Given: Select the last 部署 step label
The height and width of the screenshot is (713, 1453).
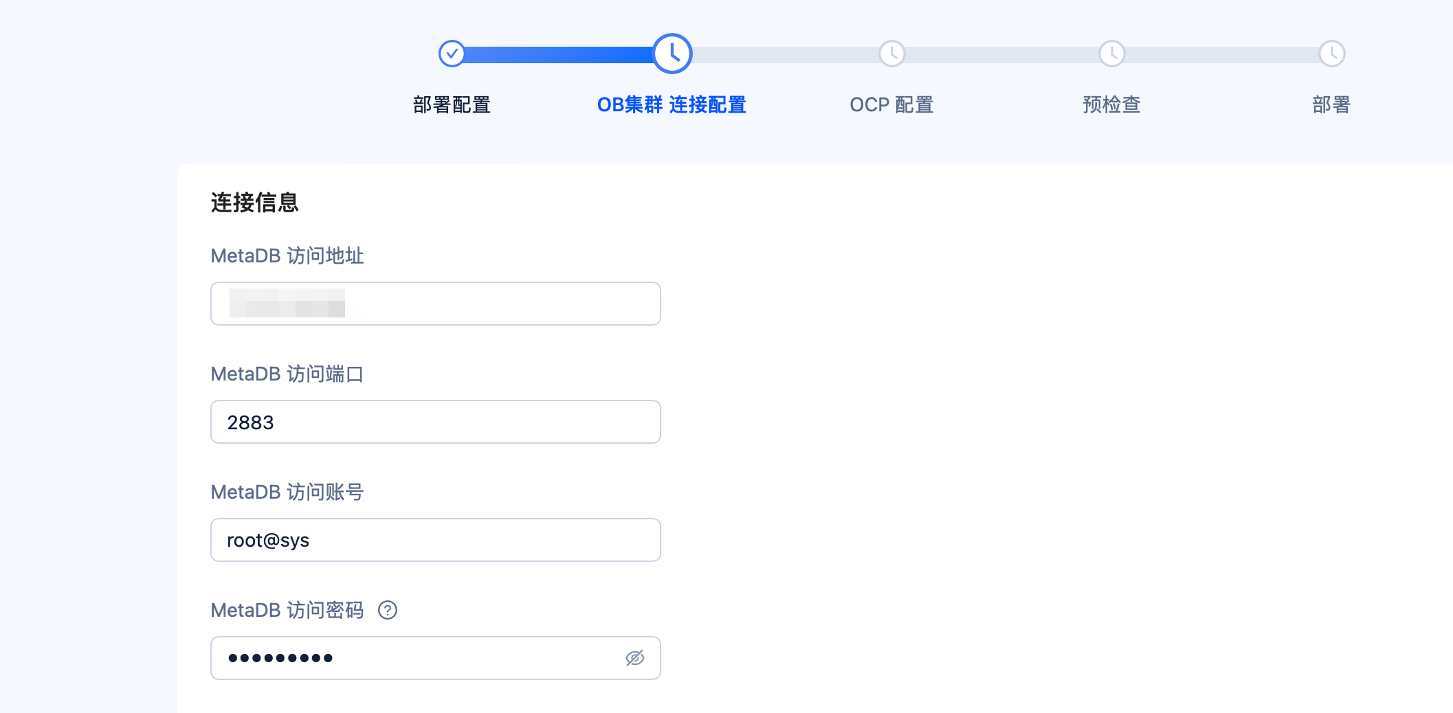Looking at the screenshot, I should point(1331,104).
